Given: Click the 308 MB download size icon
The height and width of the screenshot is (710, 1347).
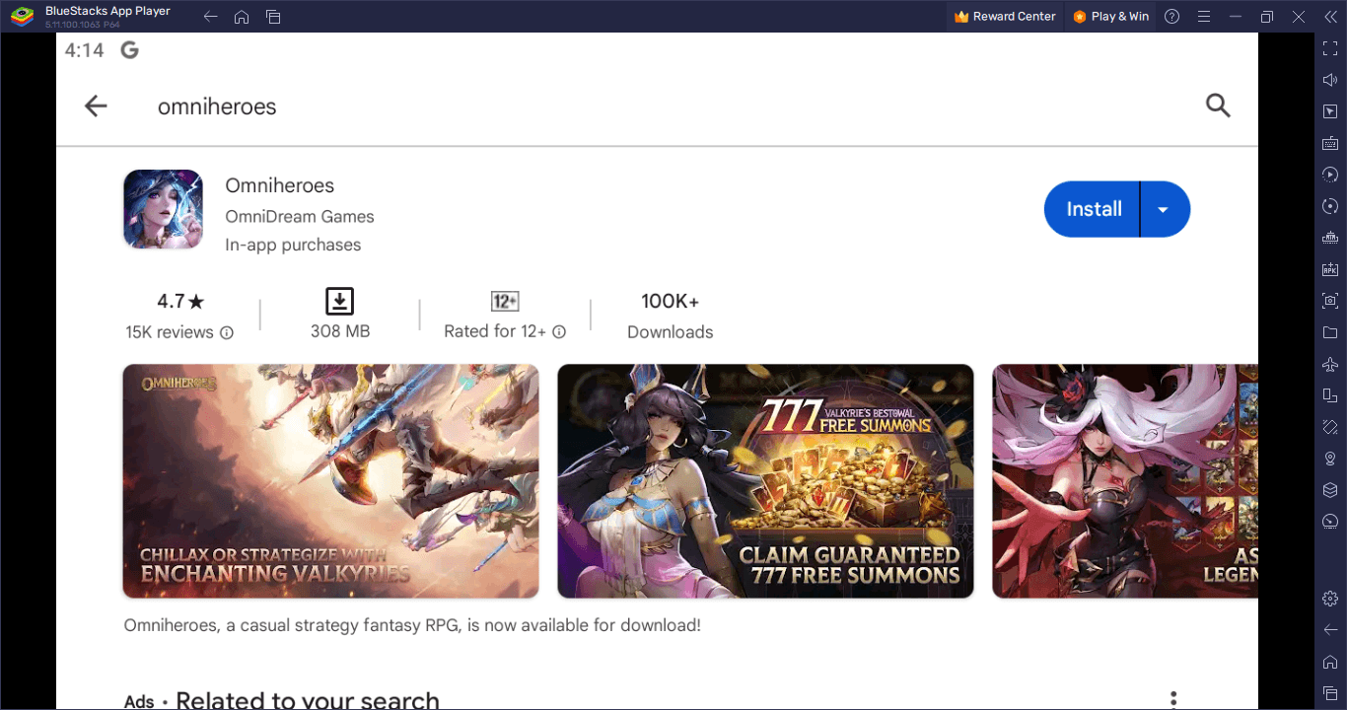Looking at the screenshot, I should point(339,301).
